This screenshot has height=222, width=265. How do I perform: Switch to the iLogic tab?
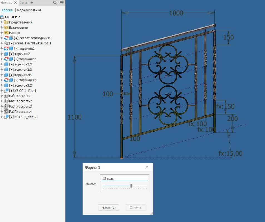pyautogui.click(x=24, y=3)
